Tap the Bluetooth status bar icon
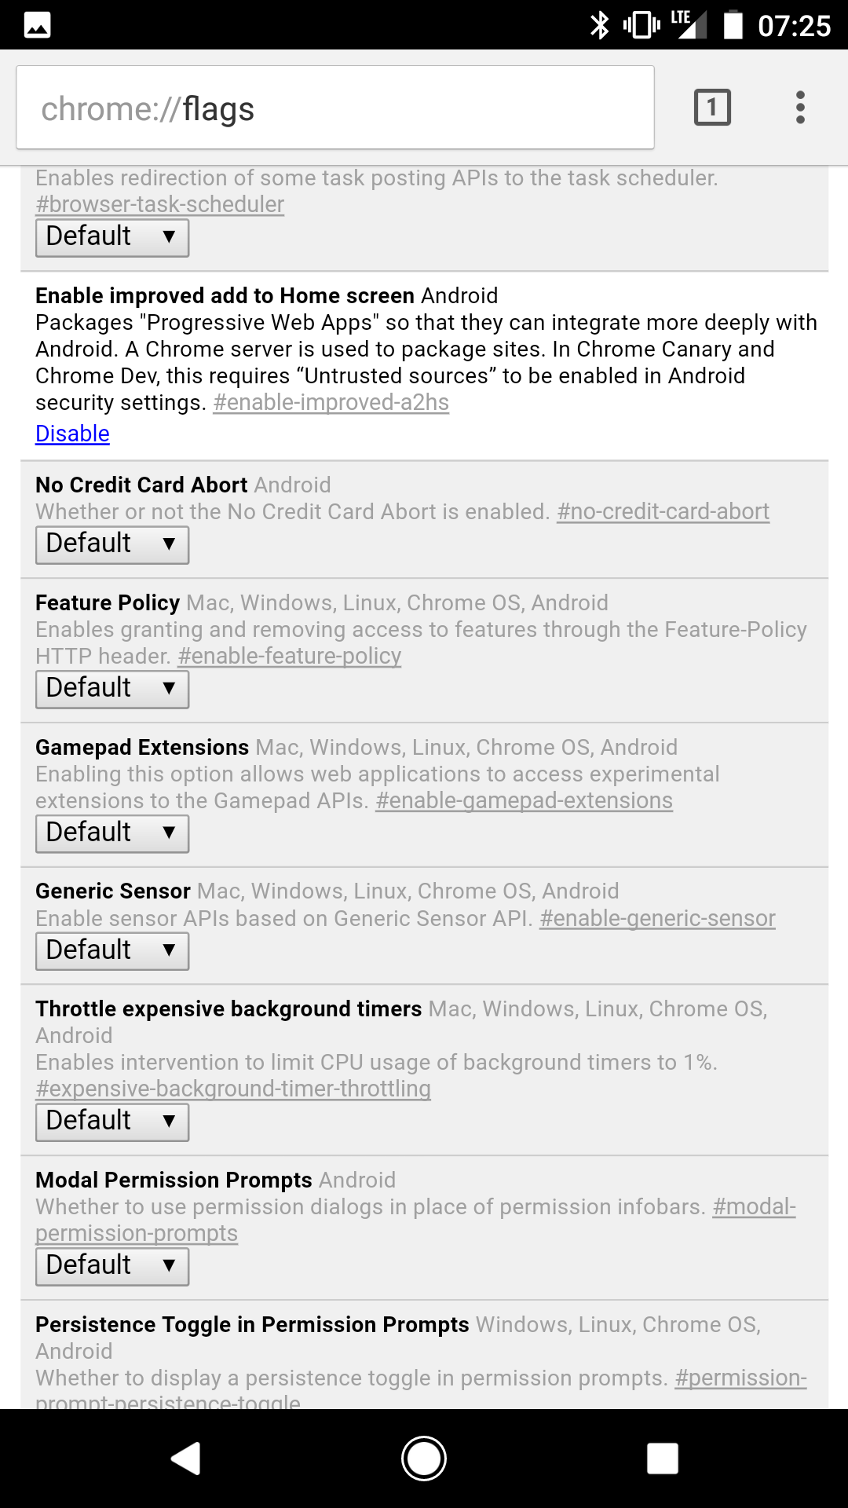The height and width of the screenshot is (1508, 848). coord(600,25)
